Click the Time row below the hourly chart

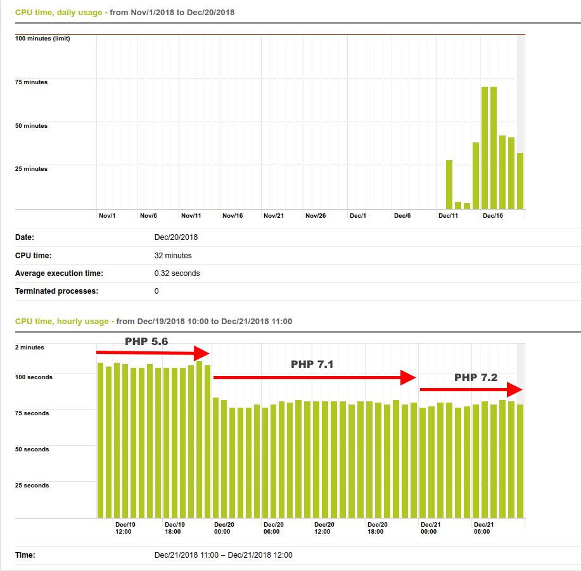coord(22,554)
